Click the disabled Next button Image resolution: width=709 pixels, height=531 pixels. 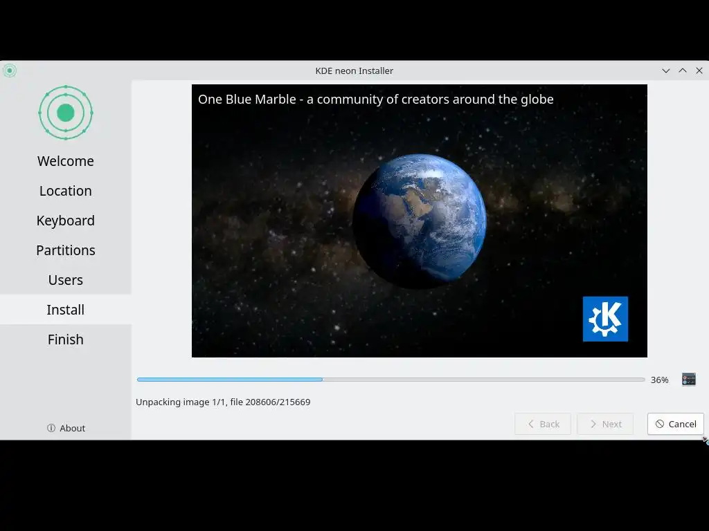click(605, 424)
